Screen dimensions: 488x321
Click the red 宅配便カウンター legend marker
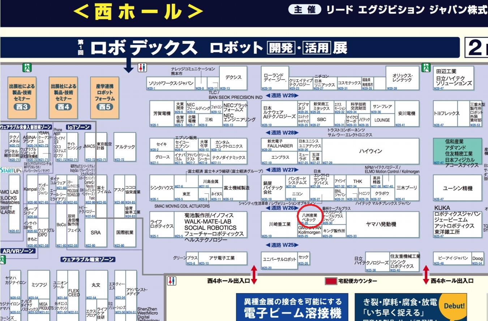point(330,281)
